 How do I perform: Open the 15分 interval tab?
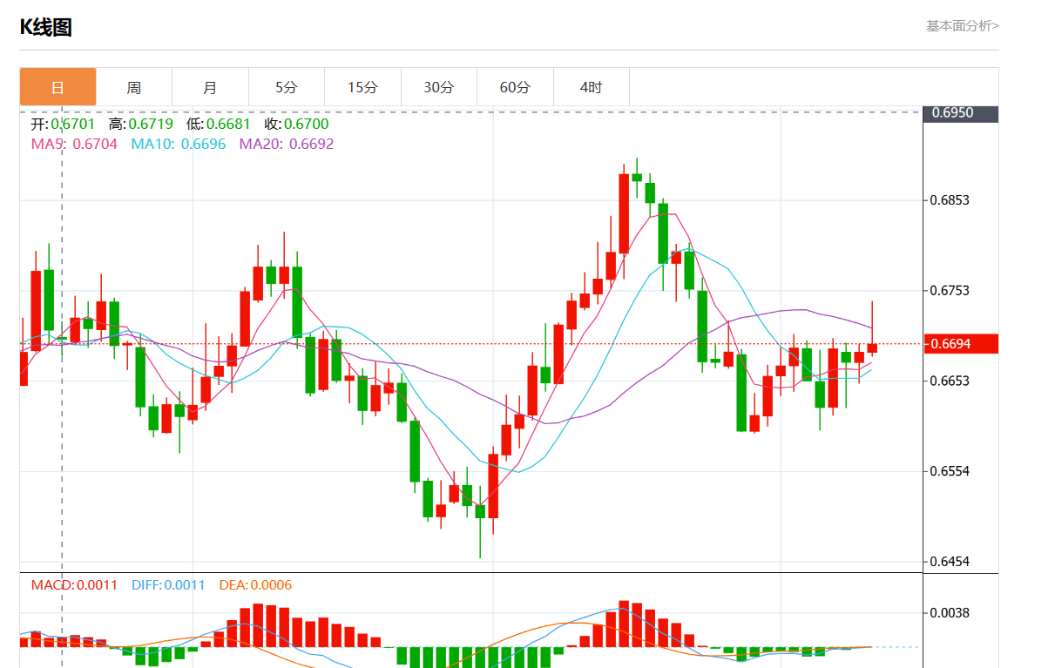pyautogui.click(x=362, y=87)
